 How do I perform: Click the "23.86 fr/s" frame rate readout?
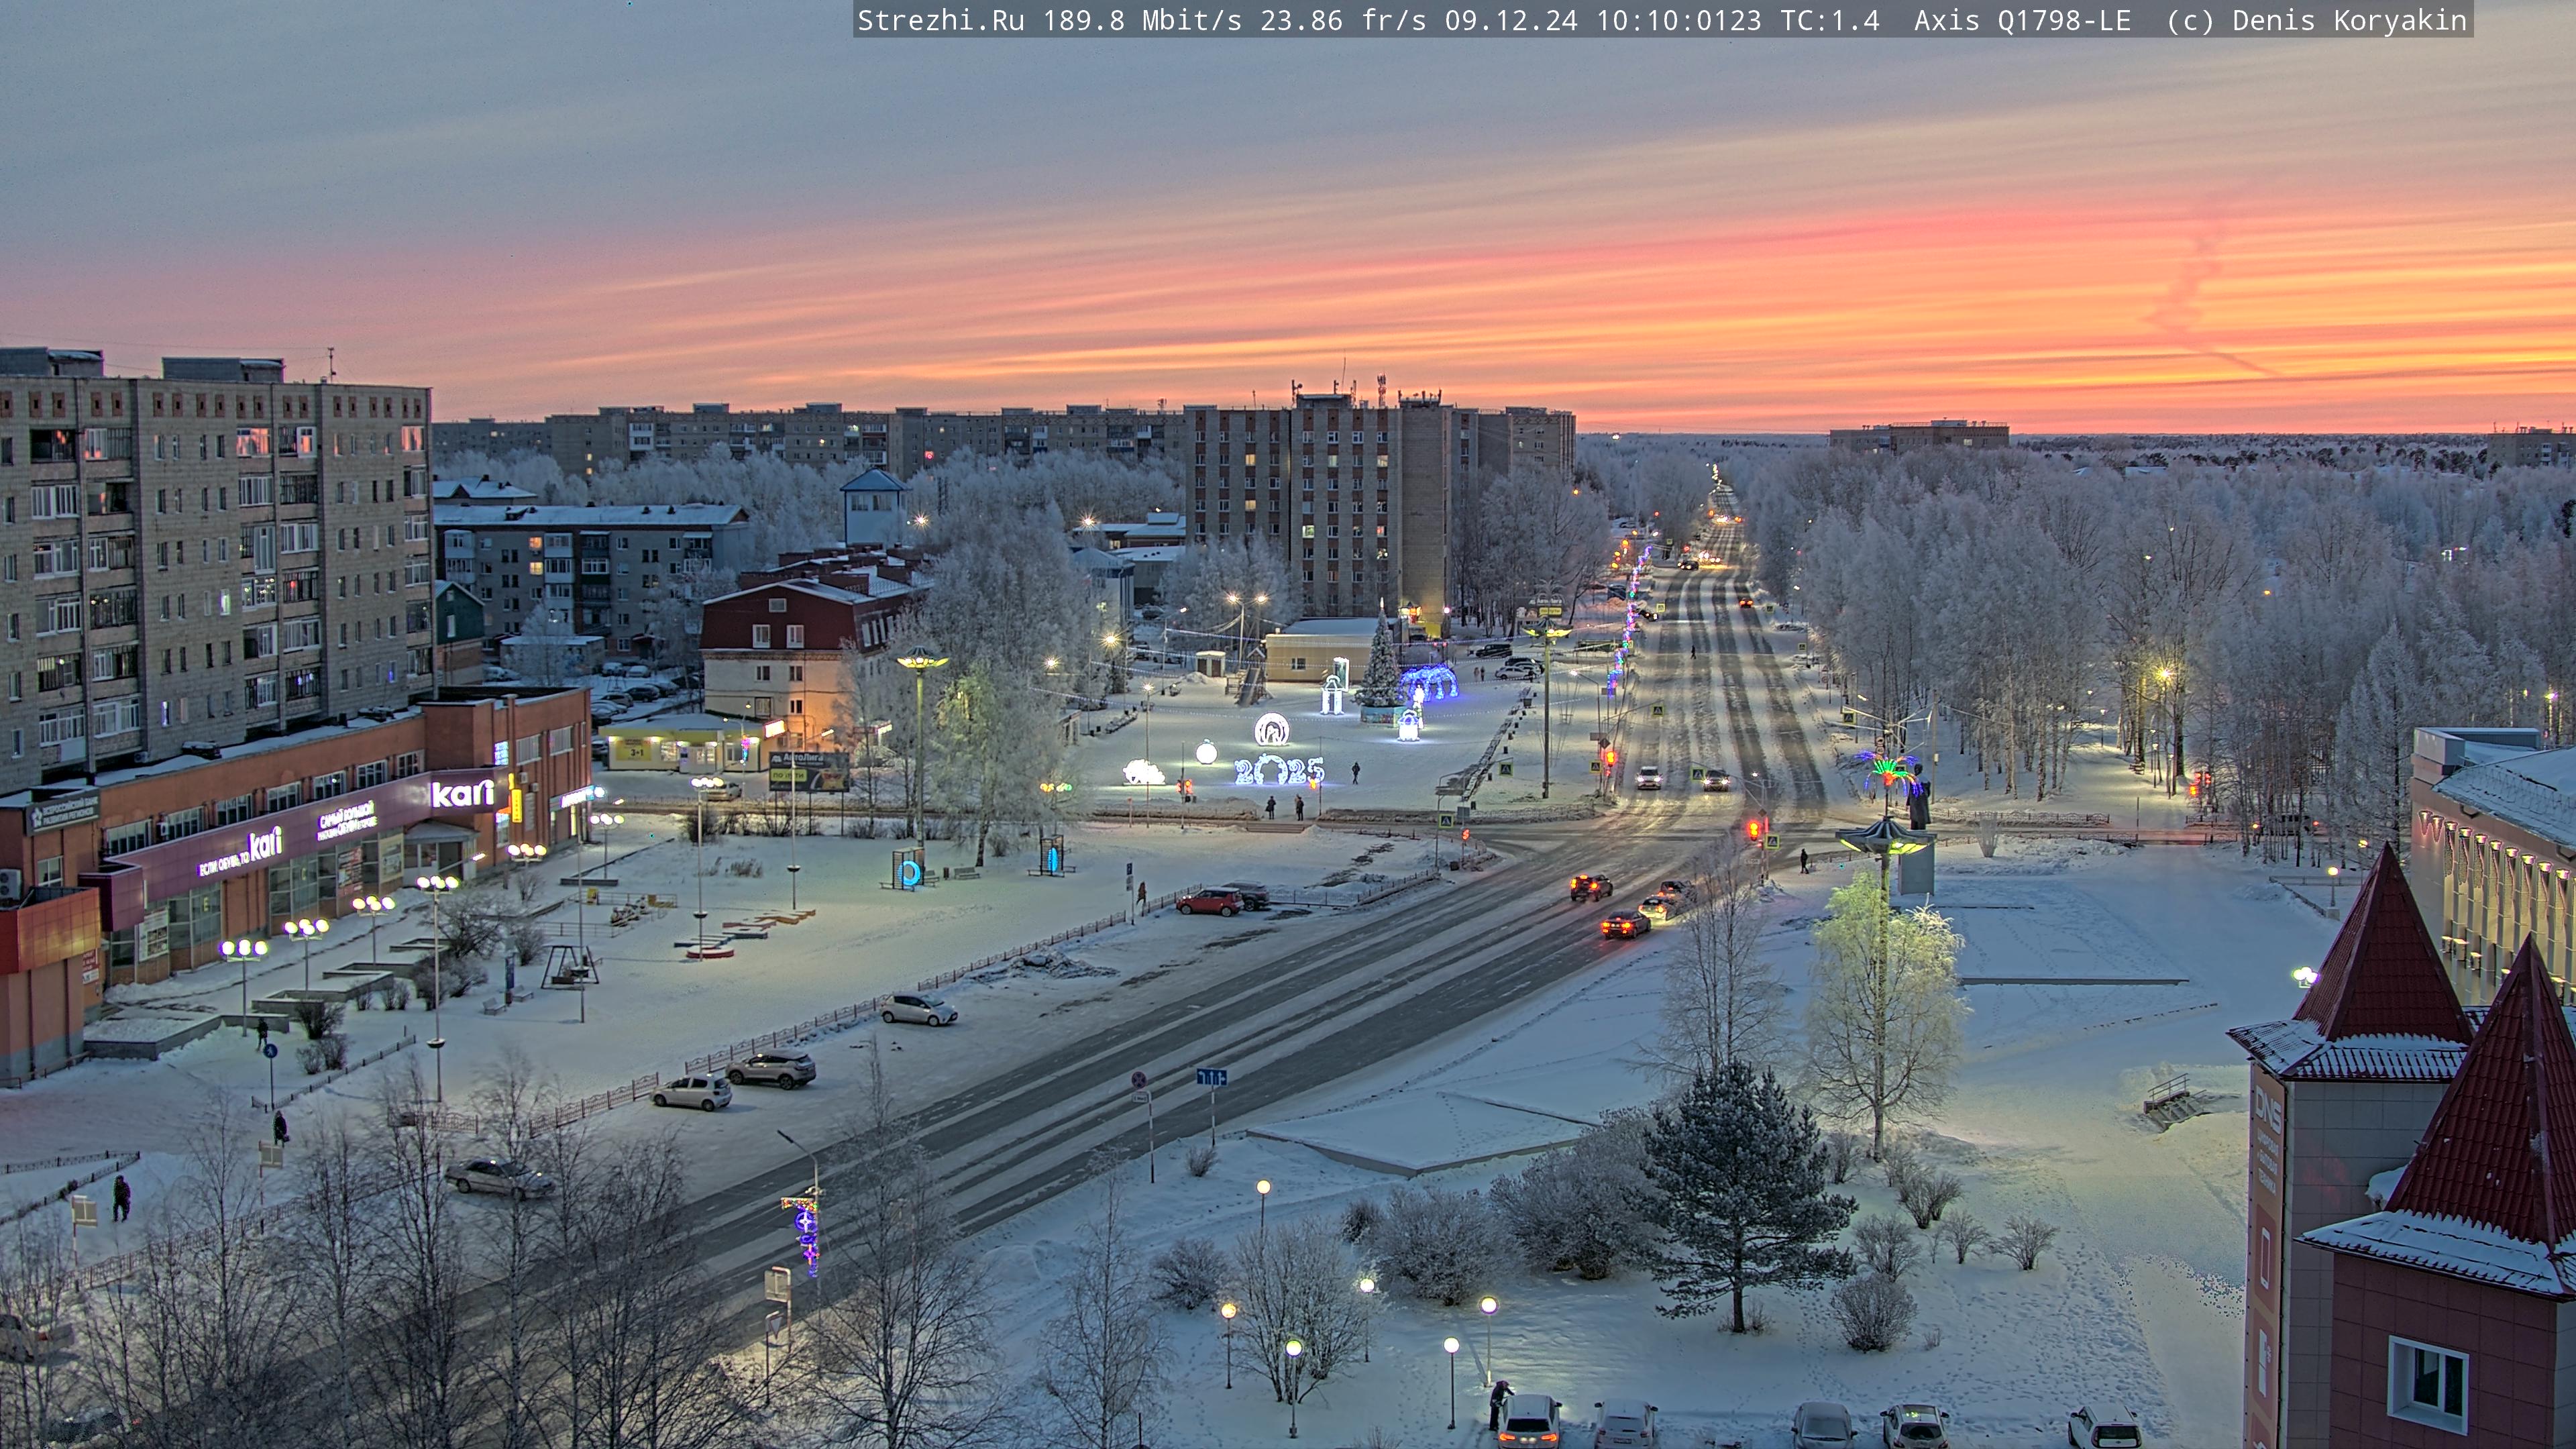point(1343,20)
